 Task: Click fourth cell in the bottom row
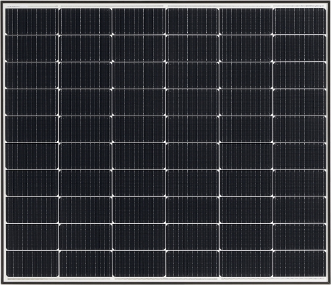click(x=192, y=264)
